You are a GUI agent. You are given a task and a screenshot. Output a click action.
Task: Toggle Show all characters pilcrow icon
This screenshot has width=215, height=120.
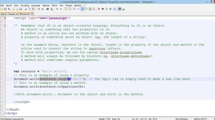pyautogui.click(x=78, y=9)
